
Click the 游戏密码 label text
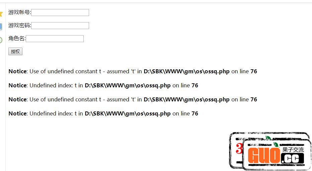pyautogui.click(x=19, y=25)
